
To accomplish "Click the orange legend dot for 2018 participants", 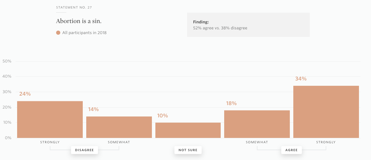I will (58, 33).
